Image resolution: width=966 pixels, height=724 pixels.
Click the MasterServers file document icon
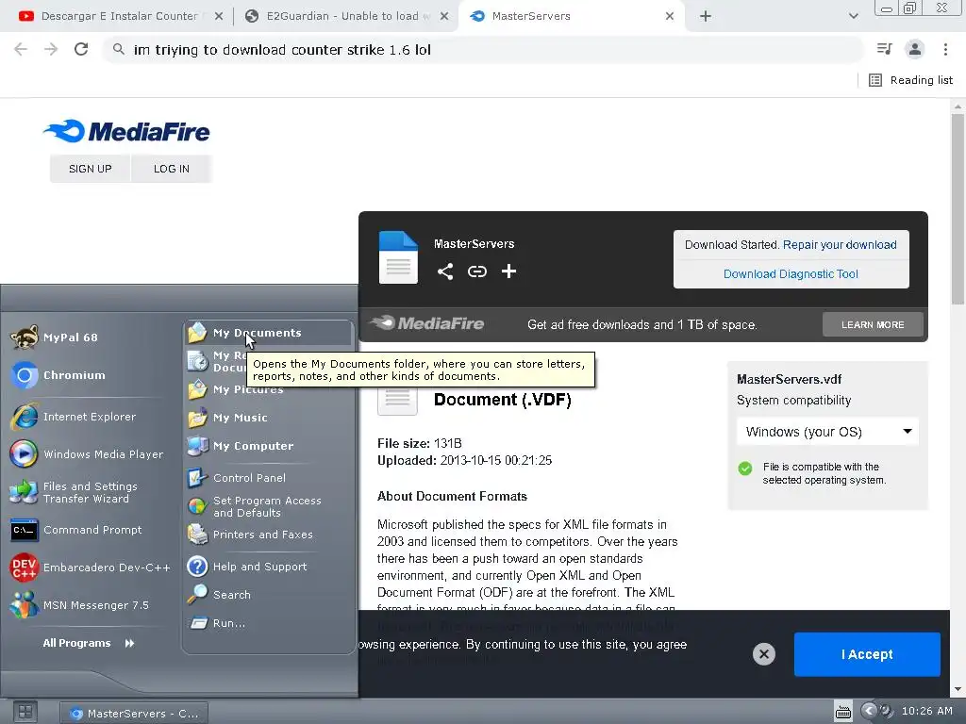click(x=398, y=257)
